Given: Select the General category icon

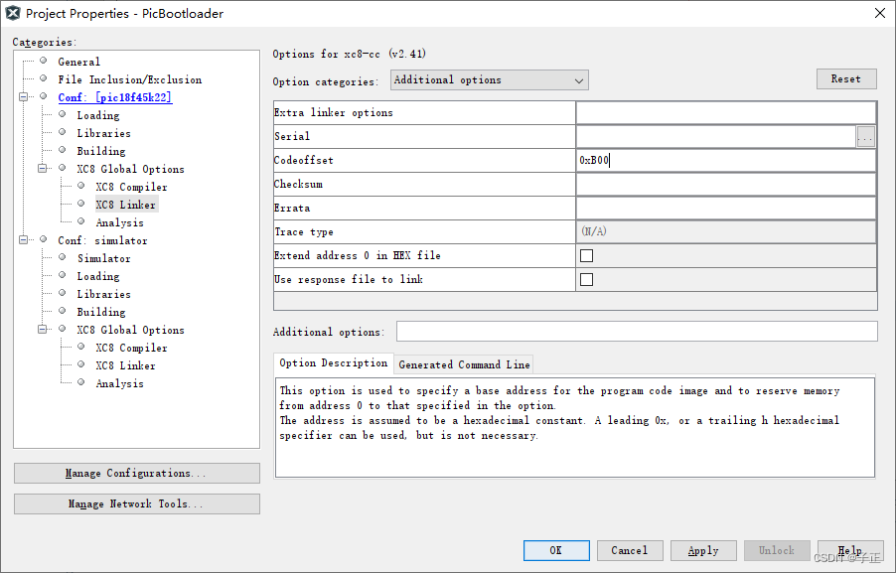Looking at the screenshot, I should pyautogui.click(x=42, y=62).
